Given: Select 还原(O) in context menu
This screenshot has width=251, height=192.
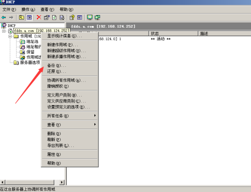Looking at the screenshot, I should coord(70,71).
